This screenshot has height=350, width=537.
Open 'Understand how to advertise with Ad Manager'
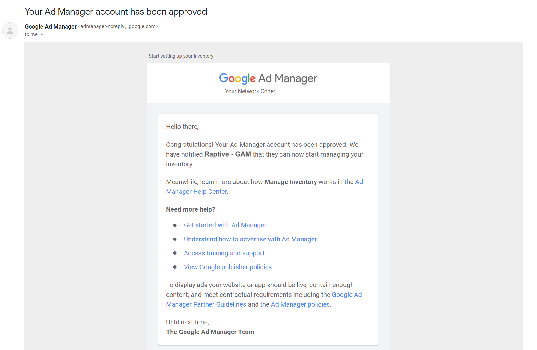(250, 239)
